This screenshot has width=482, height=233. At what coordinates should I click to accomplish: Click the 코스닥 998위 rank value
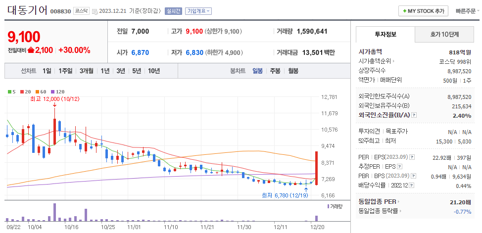[x=455, y=61]
